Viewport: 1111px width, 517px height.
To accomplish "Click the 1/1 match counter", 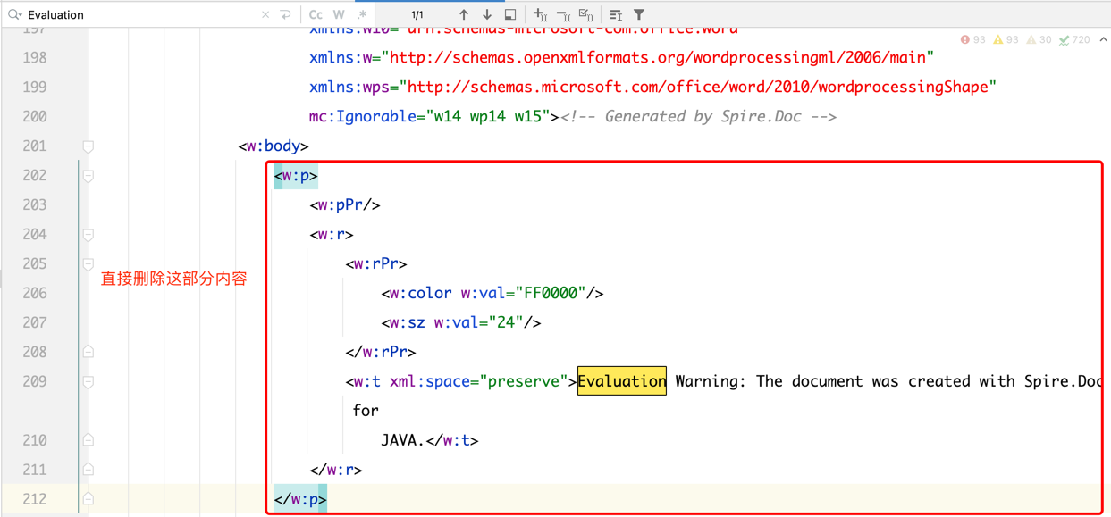I will (x=417, y=14).
